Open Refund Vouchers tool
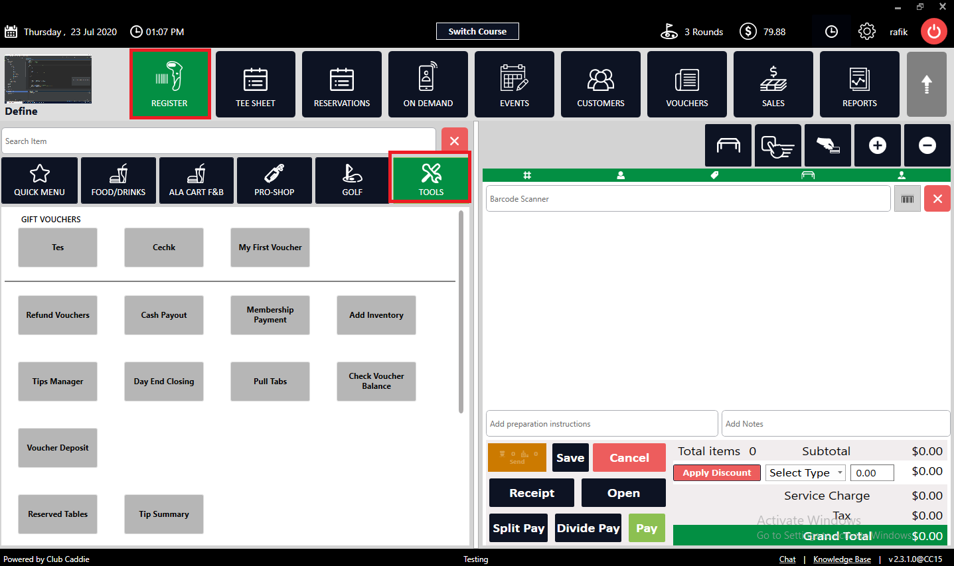 coord(58,315)
